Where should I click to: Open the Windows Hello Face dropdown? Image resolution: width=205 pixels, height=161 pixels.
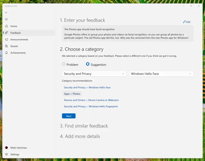[x=161, y=74]
